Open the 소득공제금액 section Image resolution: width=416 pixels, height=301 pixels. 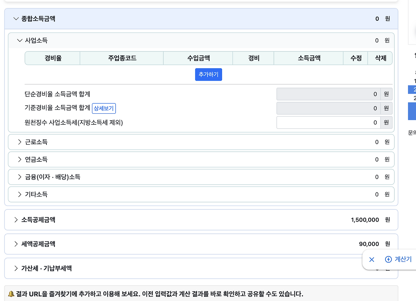point(16,220)
